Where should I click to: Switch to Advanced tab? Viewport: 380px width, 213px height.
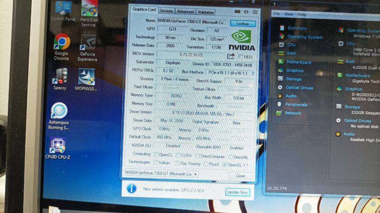click(185, 12)
